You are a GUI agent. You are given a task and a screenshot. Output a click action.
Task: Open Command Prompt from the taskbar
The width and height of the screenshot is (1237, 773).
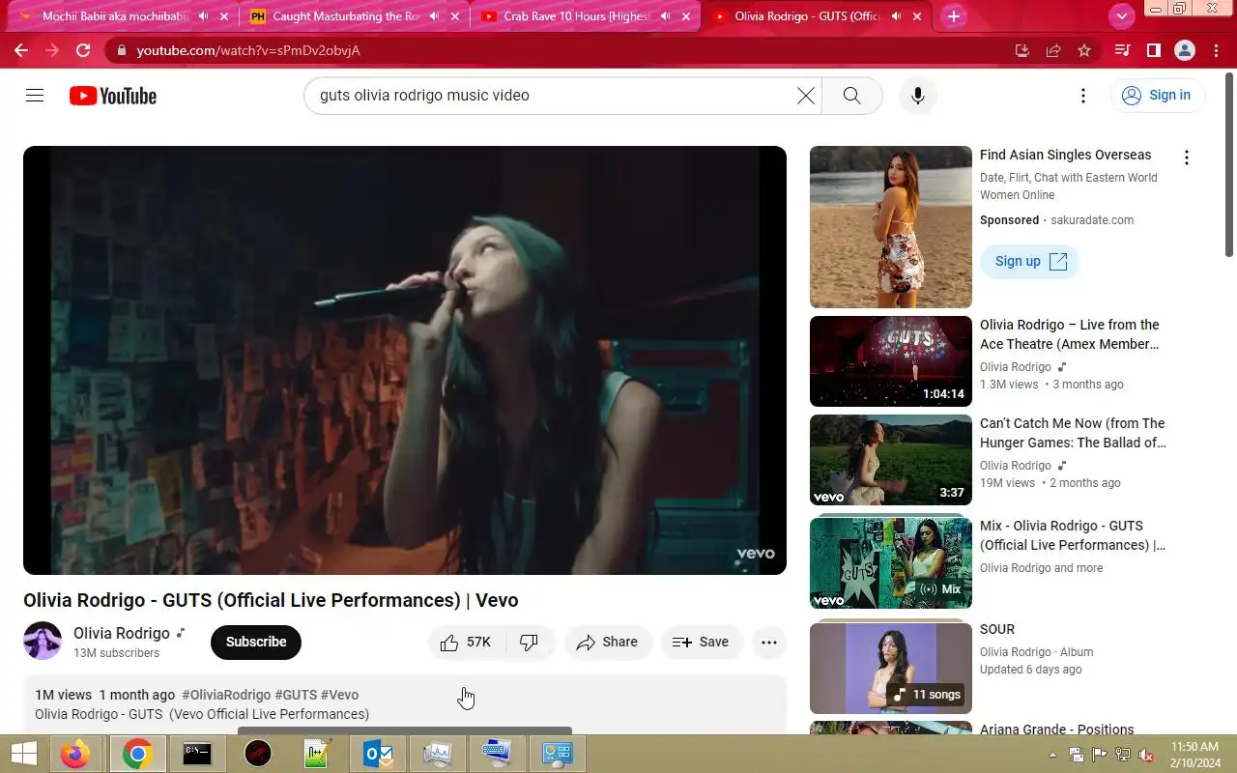197,754
